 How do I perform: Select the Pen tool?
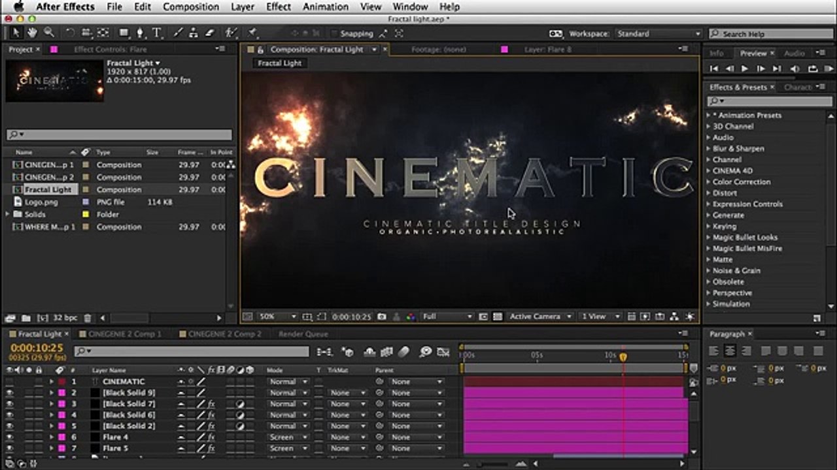[x=141, y=33]
